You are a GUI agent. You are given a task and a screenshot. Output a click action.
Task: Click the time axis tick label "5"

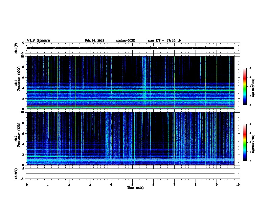coord(132,185)
